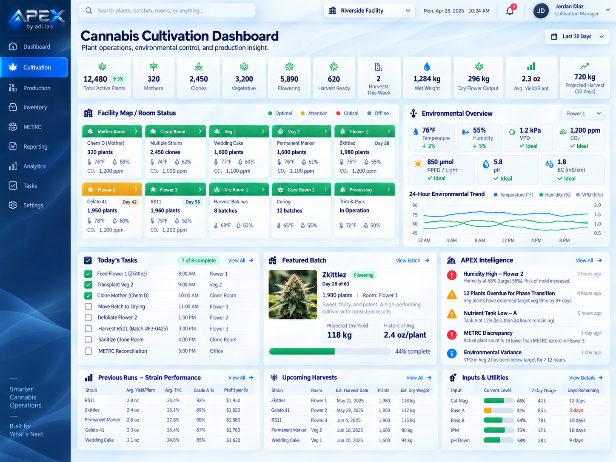
Task: Check the METRC Reconciliation task
Action: 88,351
